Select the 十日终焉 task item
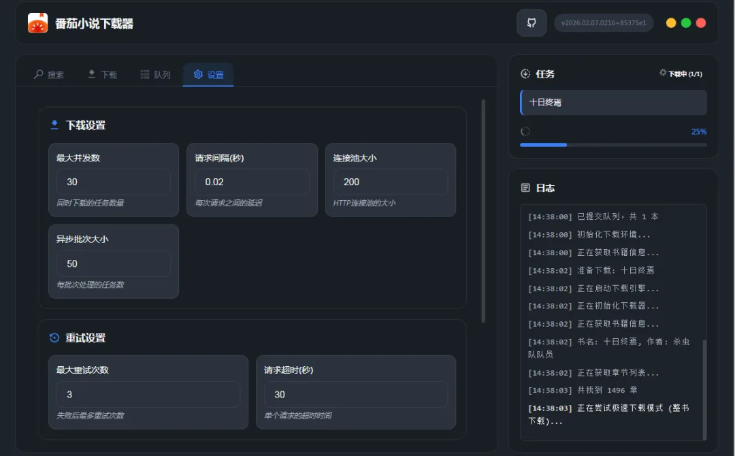735x456 pixels. pyautogui.click(x=614, y=102)
